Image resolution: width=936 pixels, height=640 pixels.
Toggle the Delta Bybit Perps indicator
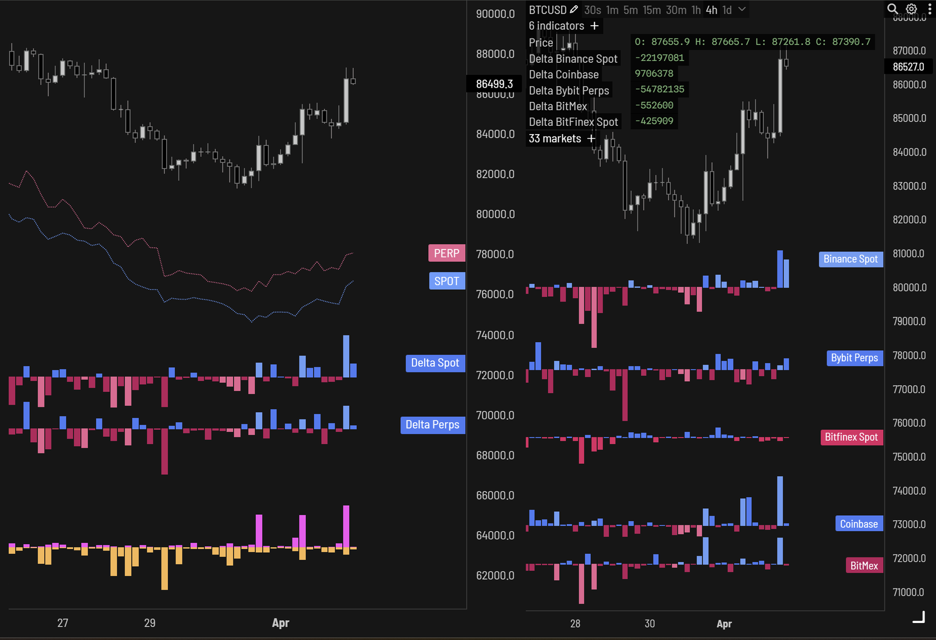tap(569, 90)
